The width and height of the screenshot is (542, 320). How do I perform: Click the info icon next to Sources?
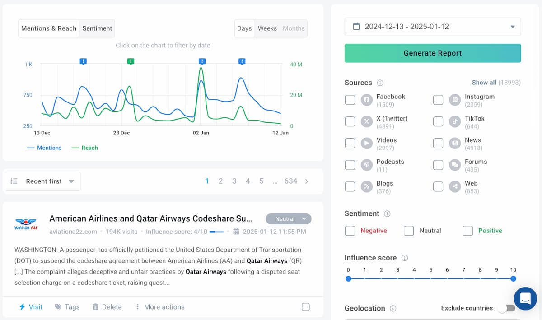click(379, 83)
